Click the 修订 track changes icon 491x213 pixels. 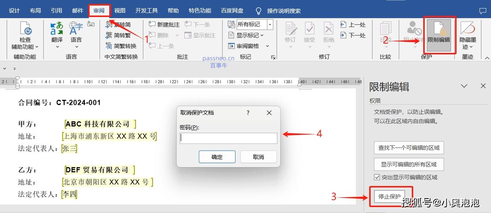[x=291, y=29]
